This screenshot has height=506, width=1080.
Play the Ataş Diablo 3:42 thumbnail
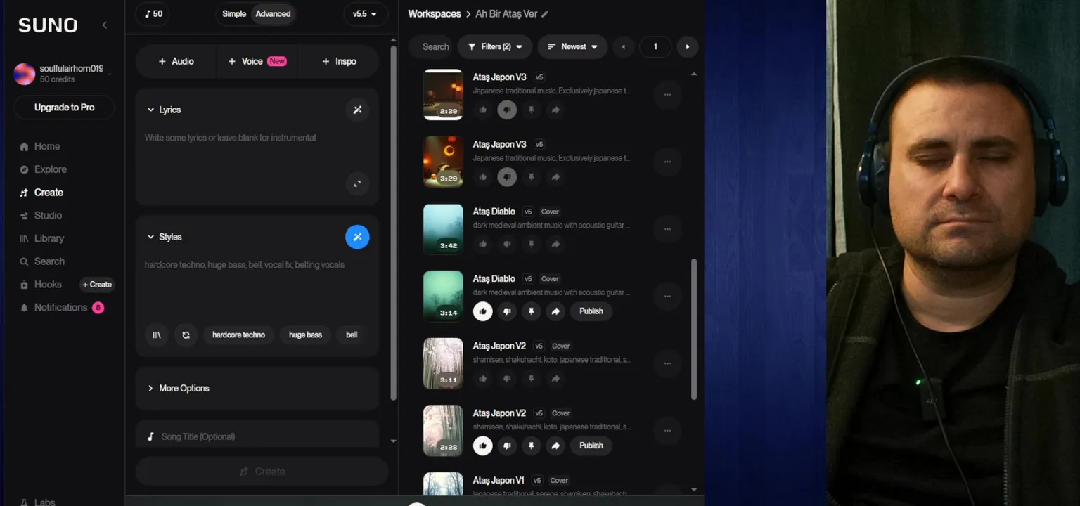click(443, 229)
